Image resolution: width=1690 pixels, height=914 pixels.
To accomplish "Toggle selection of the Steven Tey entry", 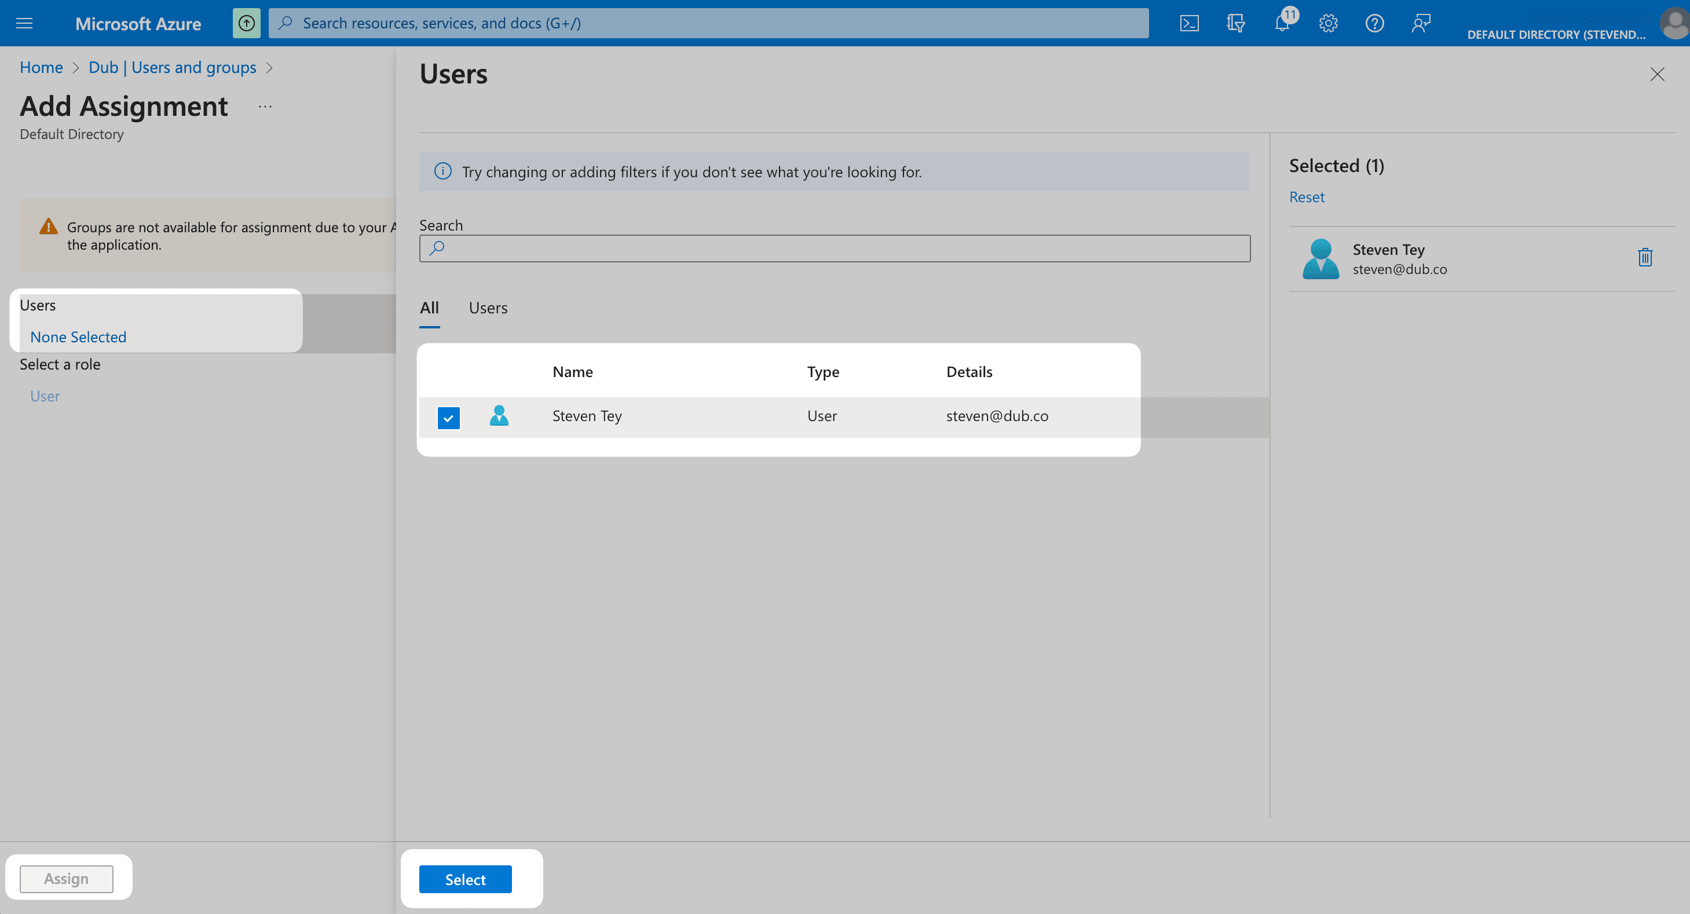I will (449, 417).
